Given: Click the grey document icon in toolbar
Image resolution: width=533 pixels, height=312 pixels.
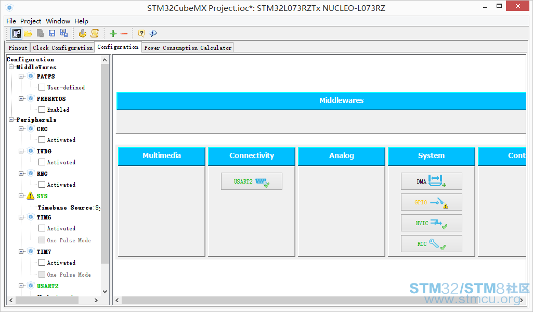Looking at the screenshot, I should 40,33.
